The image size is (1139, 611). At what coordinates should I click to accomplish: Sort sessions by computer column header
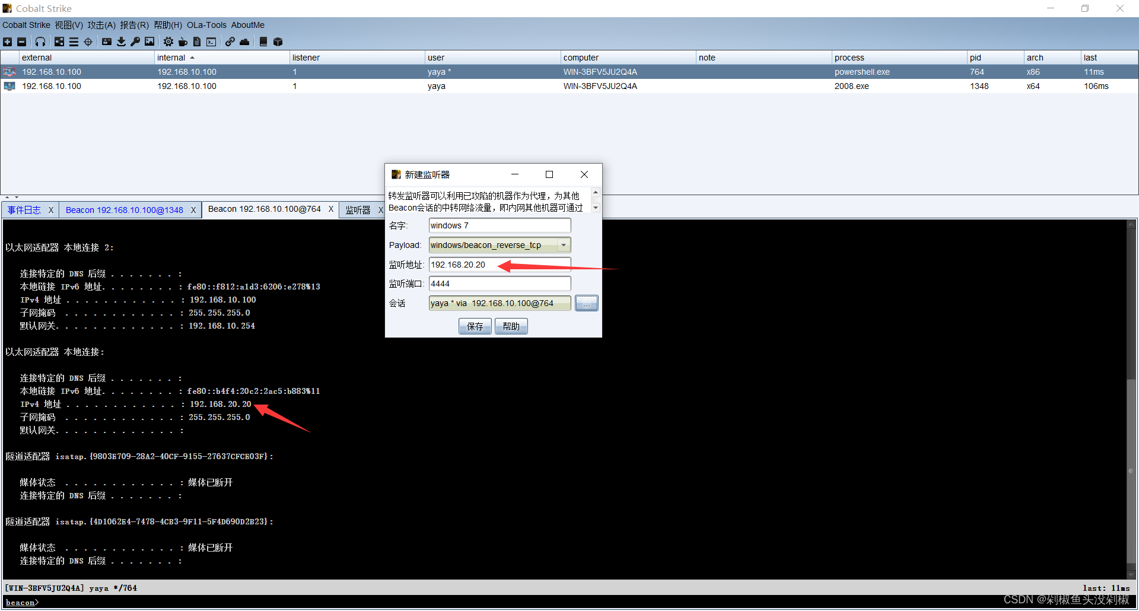[628, 58]
